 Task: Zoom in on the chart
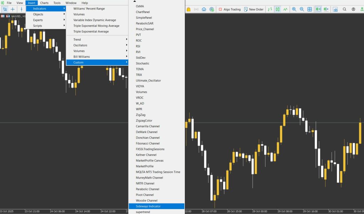(x=294, y=9)
